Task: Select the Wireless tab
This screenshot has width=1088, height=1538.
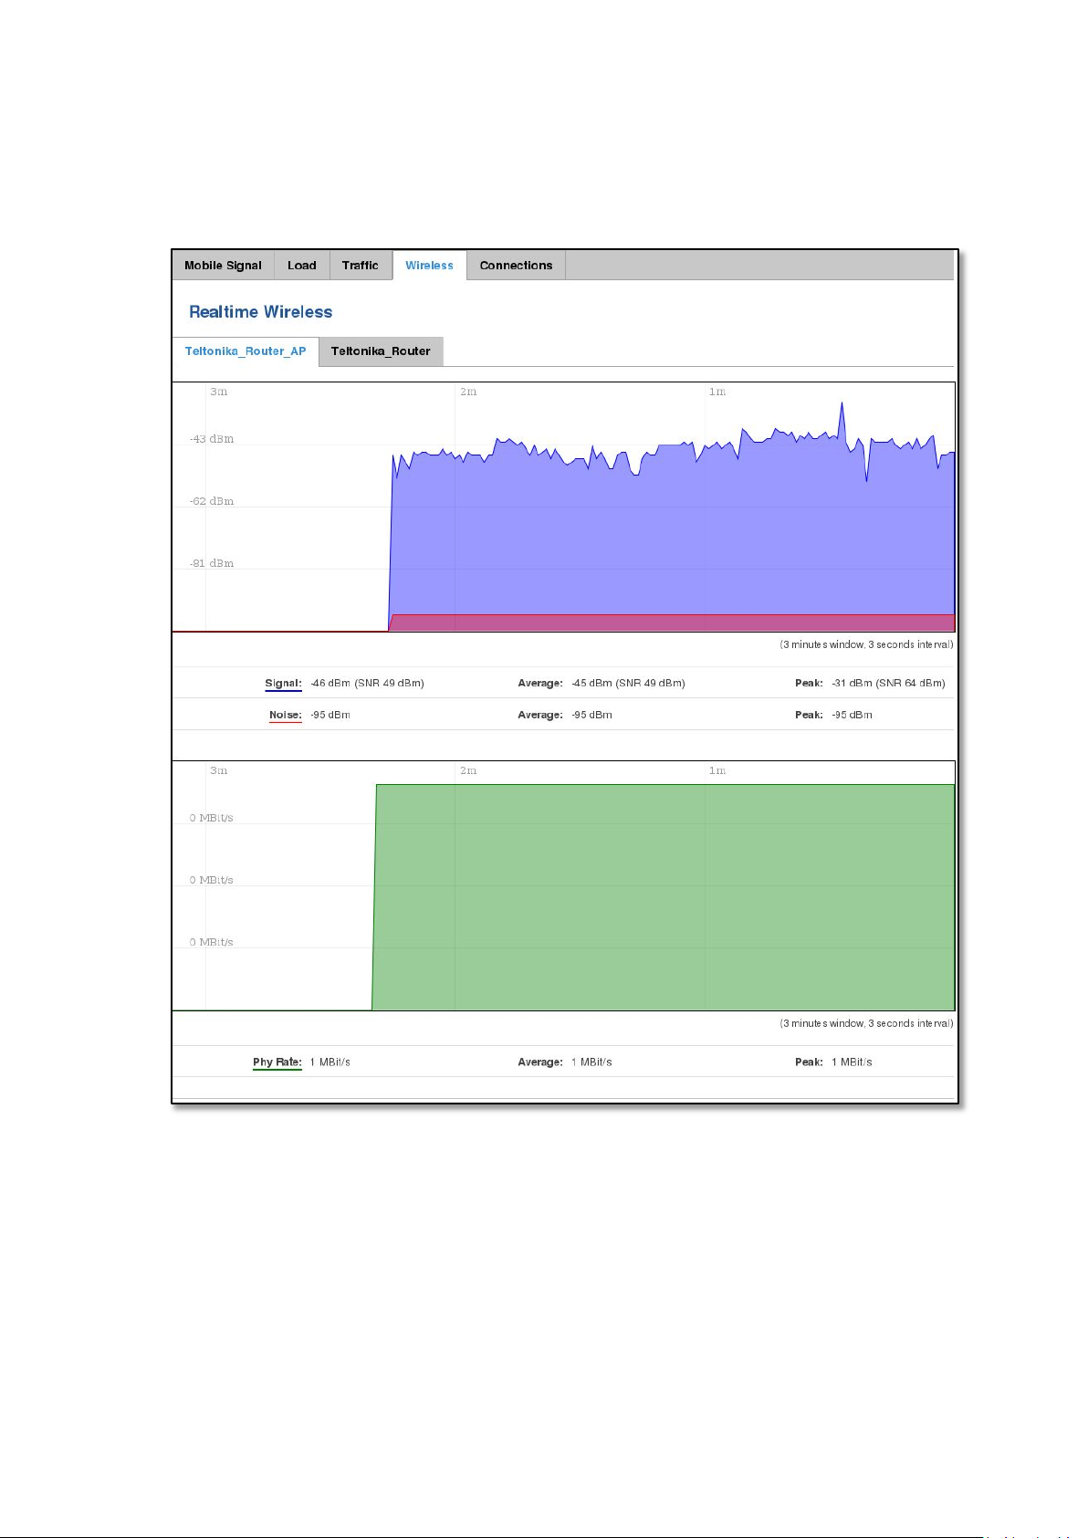Action: [429, 266]
